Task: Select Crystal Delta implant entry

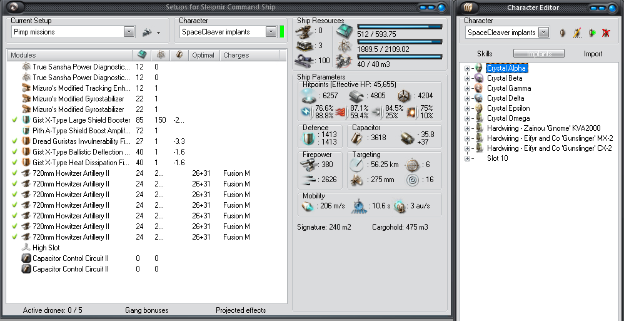Action: tap(505, 98)
